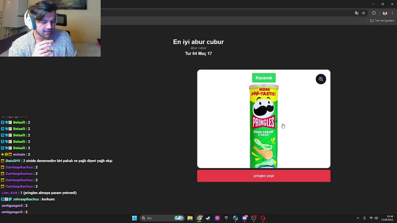Open the Windows Start menu
This screenshot has height=223, width=397.
pyautogui.click(x=134, y=218)
